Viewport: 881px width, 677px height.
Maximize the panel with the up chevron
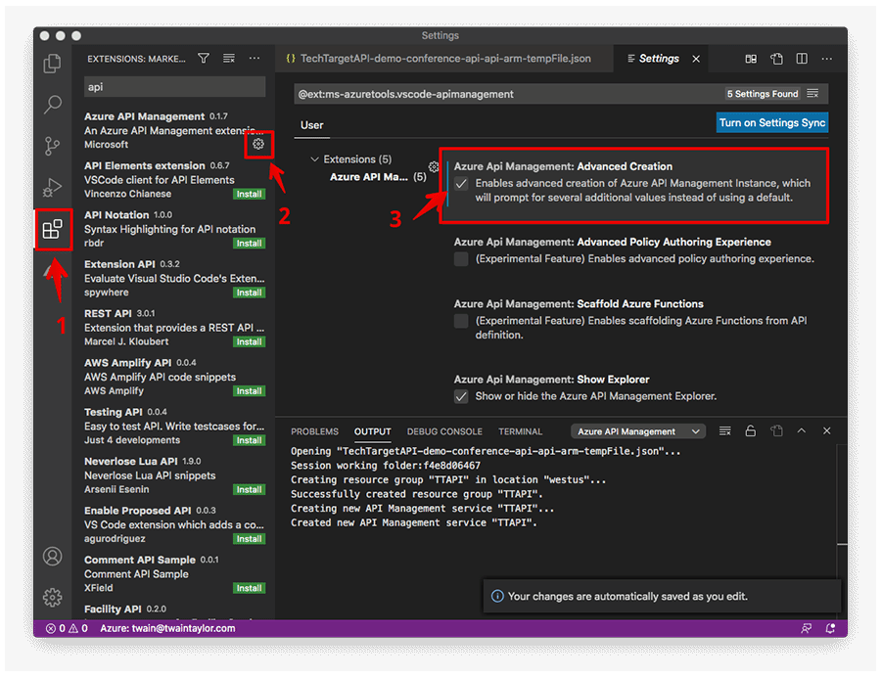pyautogui.click(x=802, y=431)
